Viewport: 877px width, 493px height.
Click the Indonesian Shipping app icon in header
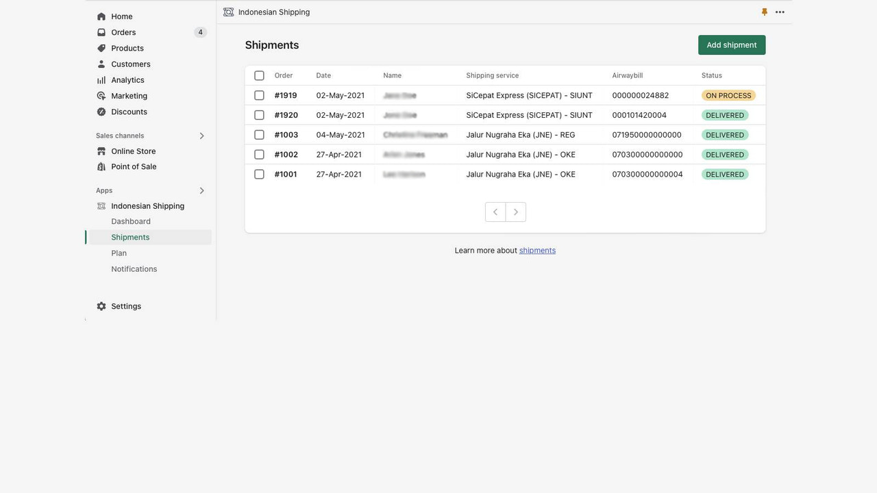coord(227,12)
